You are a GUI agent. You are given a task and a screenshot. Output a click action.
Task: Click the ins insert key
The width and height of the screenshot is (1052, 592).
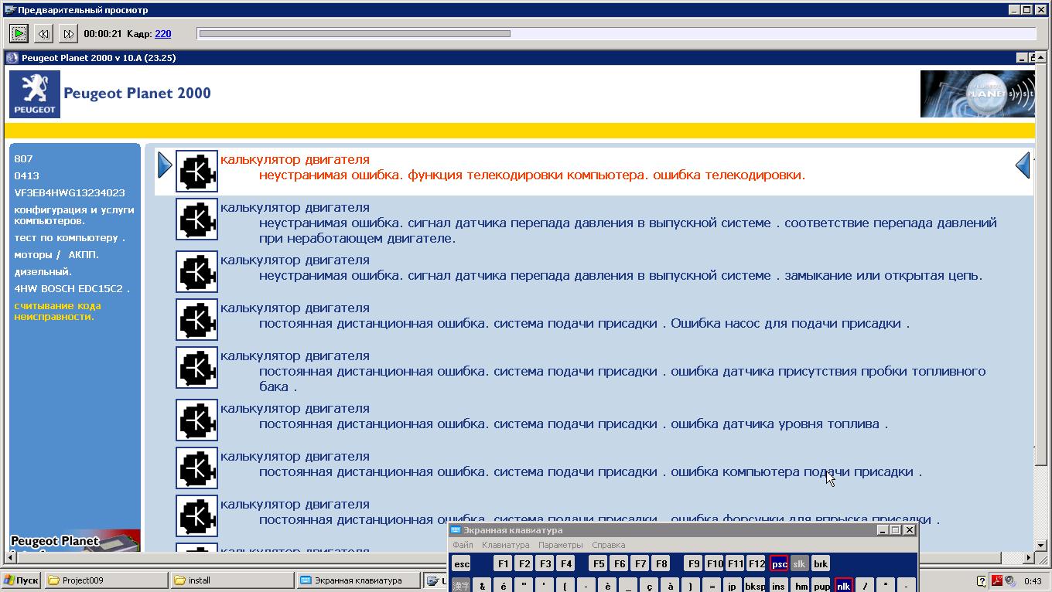pos(778,585)
